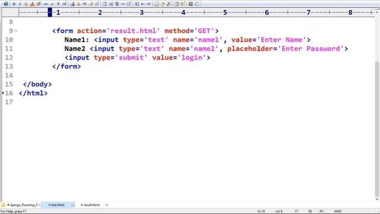Click the closing </html> tag

[33, 93]
